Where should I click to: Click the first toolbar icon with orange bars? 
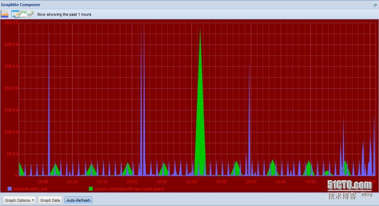point(4,14)
